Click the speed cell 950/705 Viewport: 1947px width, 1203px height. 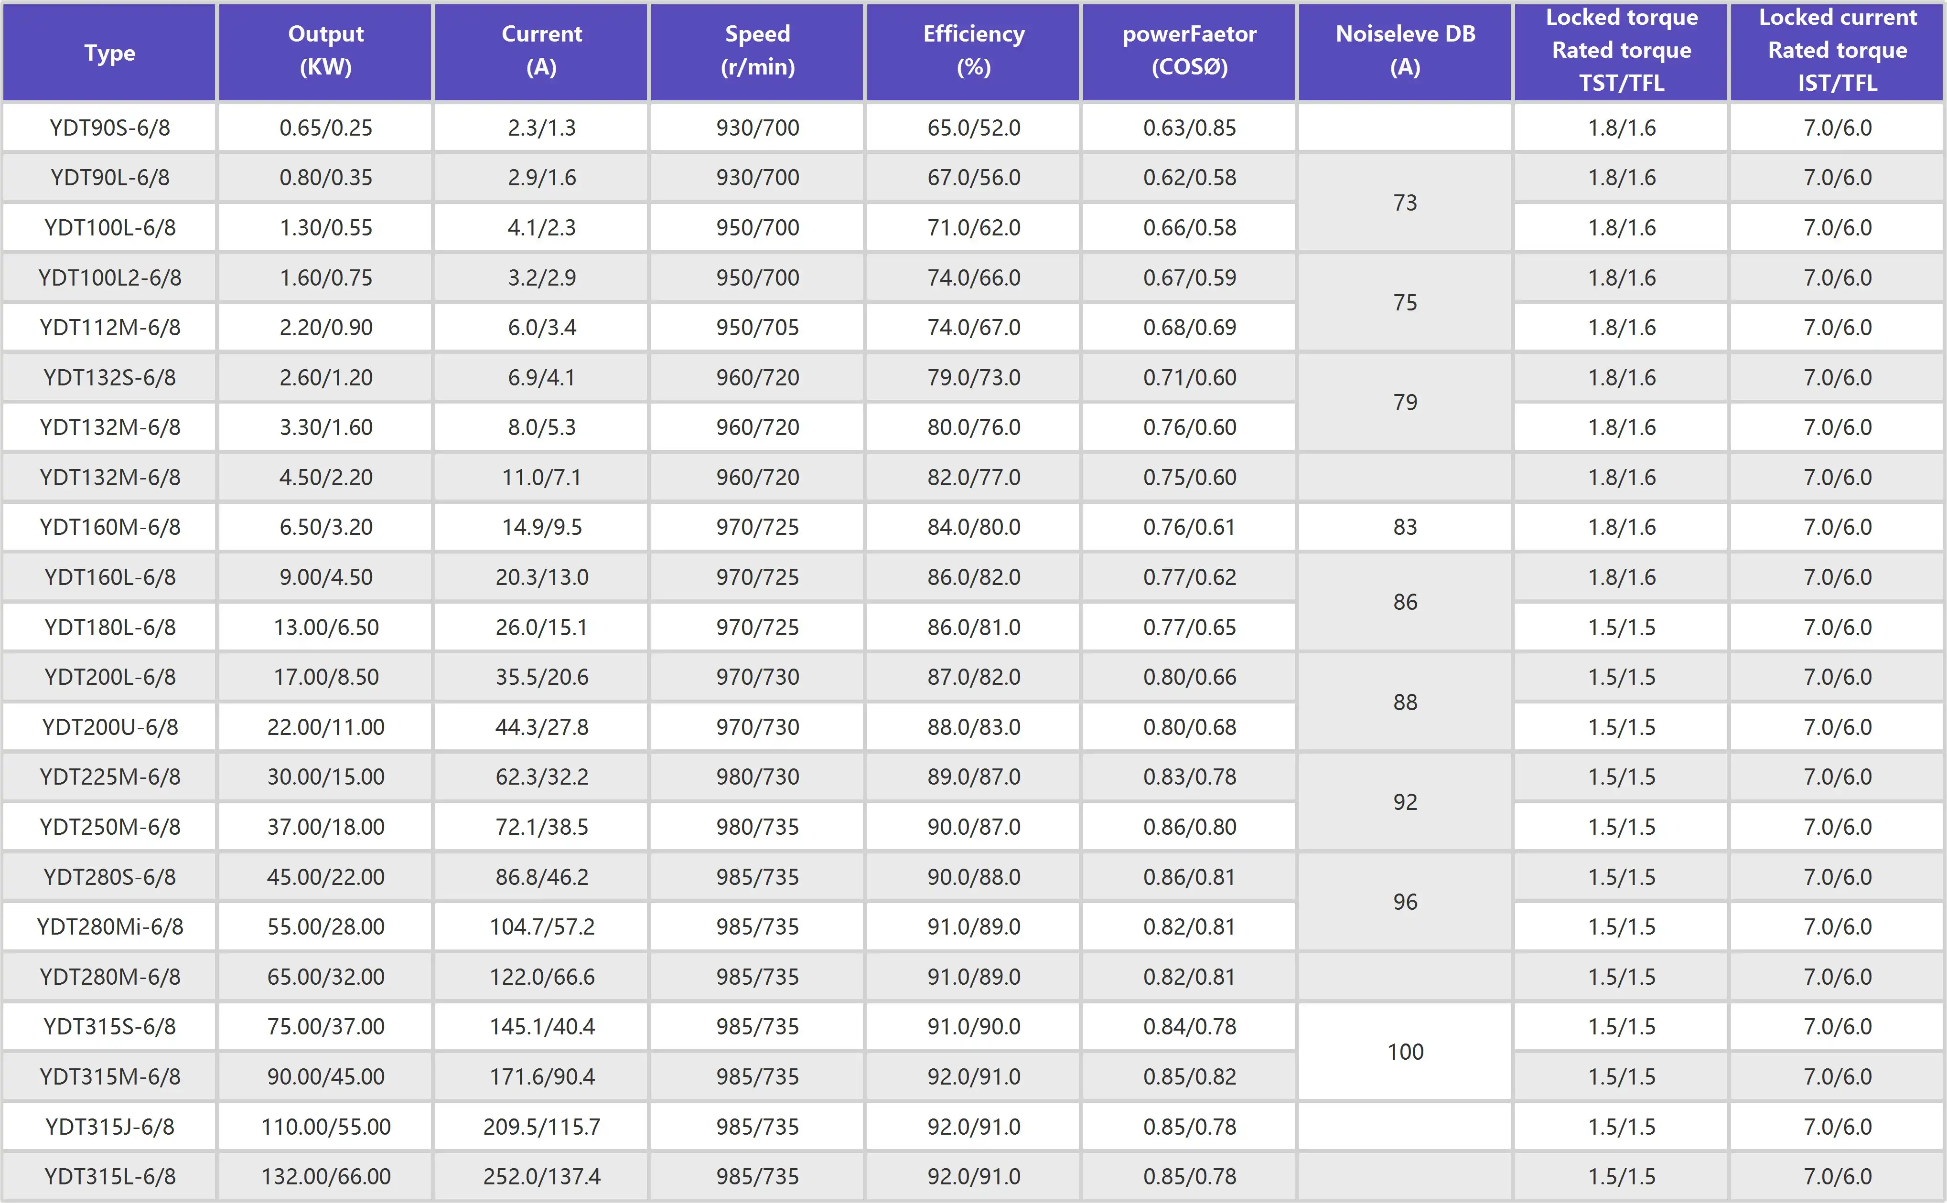point(757,327)
